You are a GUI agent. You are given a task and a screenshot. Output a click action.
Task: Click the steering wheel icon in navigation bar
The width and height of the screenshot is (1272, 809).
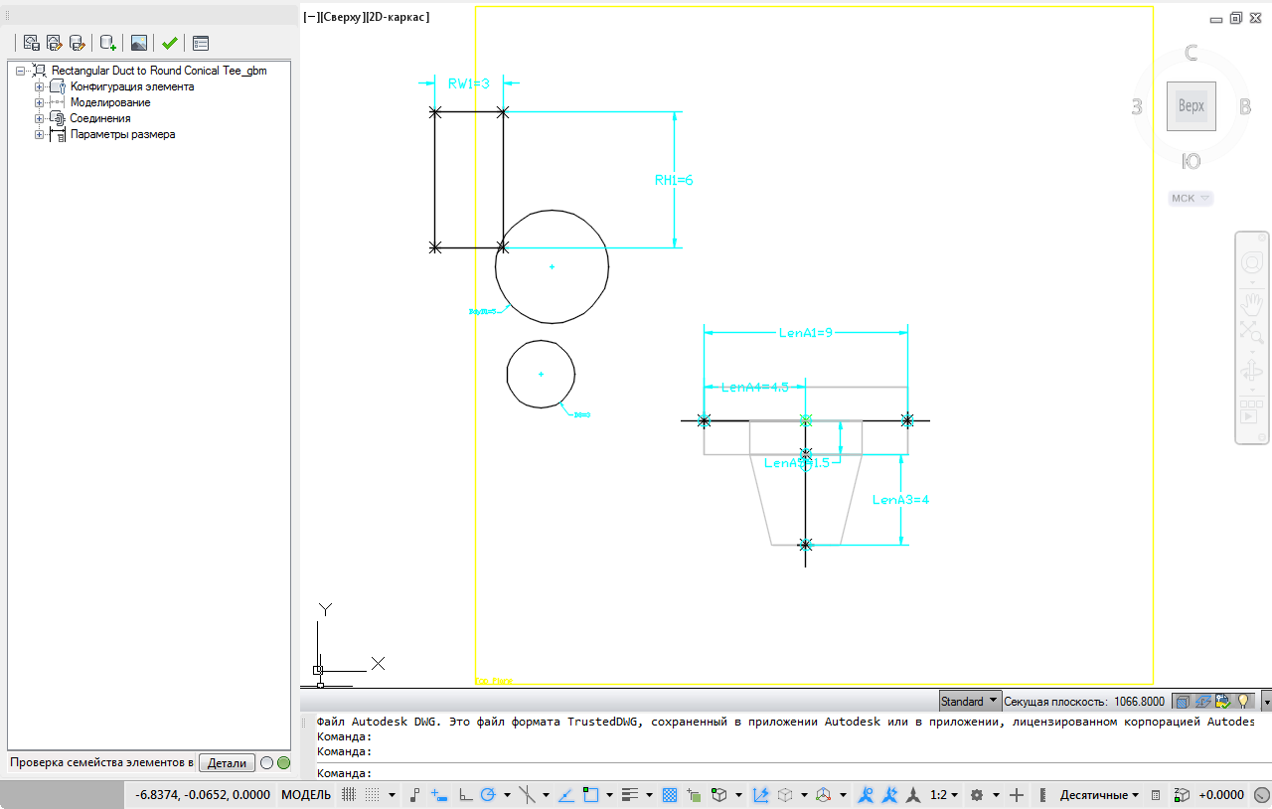(x=1251, y=262)
